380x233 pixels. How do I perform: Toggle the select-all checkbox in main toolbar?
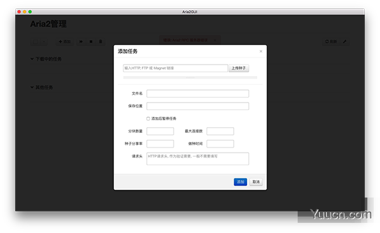35,42
